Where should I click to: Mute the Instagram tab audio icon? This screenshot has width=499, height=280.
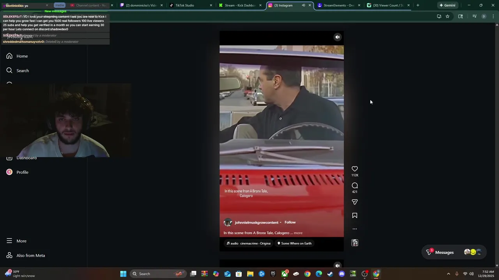[x=303, y=5]
